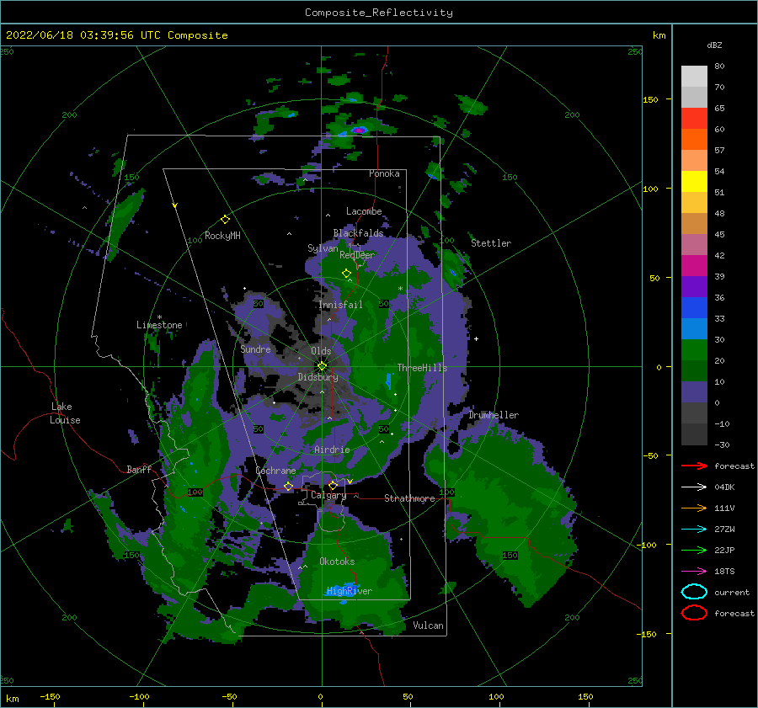
Task: Click the yellow diamond marker near RockyMH
Action: tap(225, 220)
